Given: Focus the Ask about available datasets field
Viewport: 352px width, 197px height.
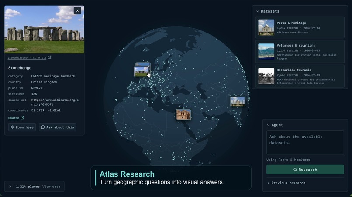Looking at the screenshot, I should [x=305, y=143].
